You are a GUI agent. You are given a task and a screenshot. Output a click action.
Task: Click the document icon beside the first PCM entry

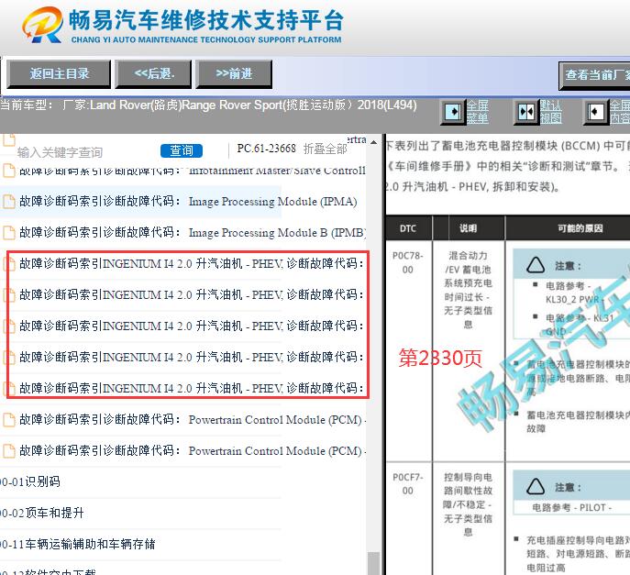click(x=9, y=419)
